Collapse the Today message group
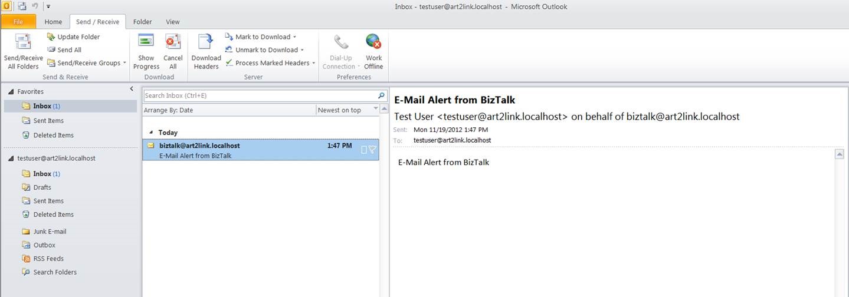Image resolution: width=849 pixels, height=297 pixels. pyautogui.click(x=150, y=133)
